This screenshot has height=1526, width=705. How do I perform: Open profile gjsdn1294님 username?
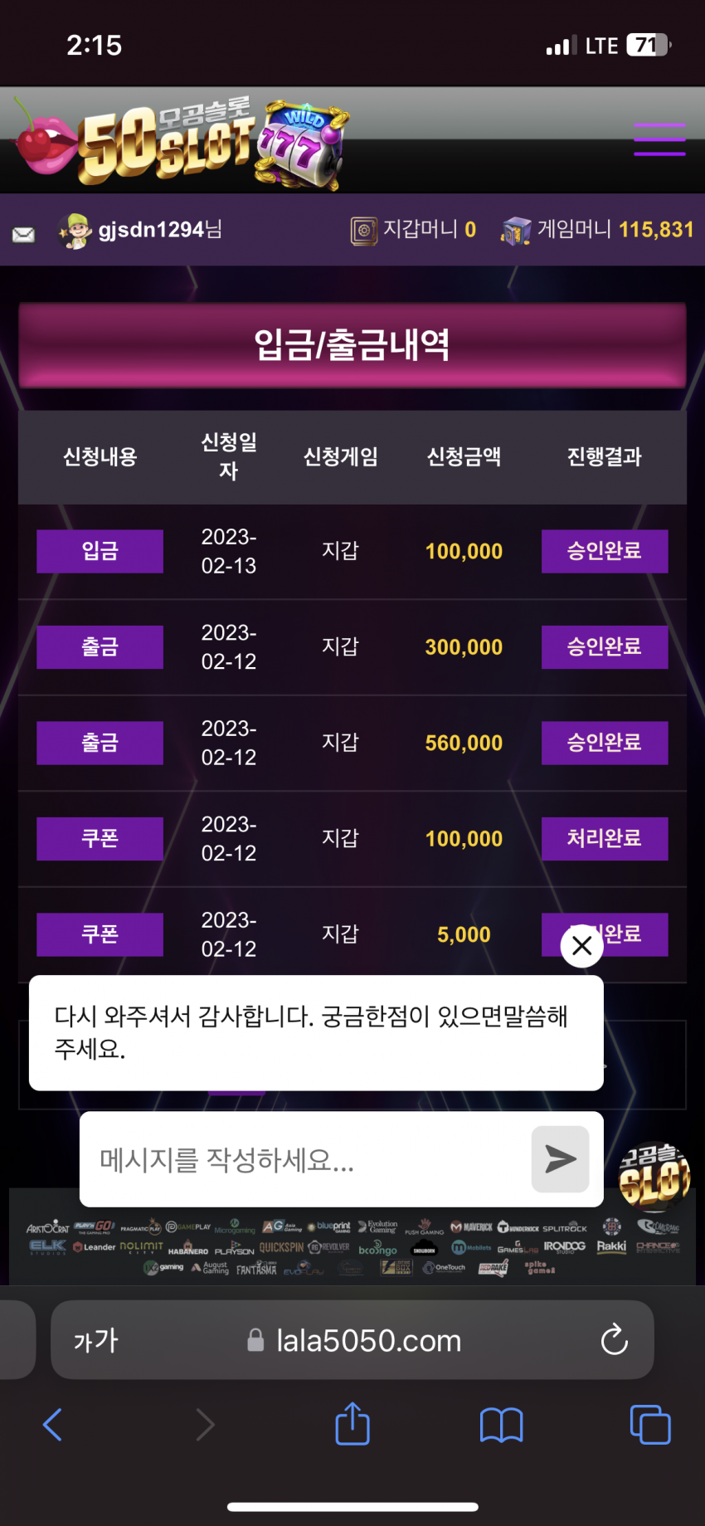(x=160, y=230)
